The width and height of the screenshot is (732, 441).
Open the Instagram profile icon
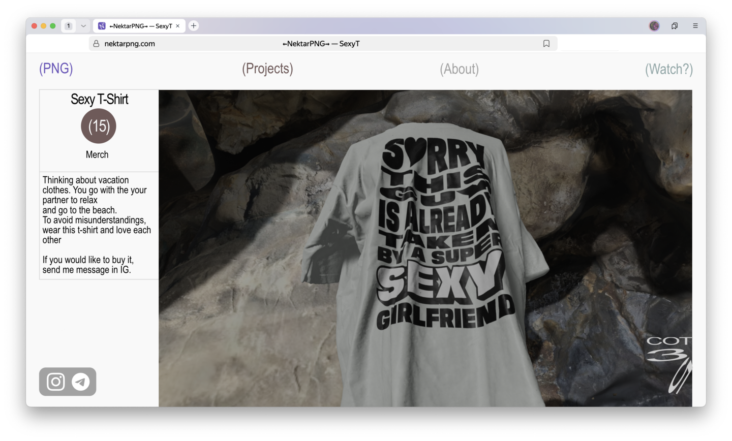click(56, 382)
